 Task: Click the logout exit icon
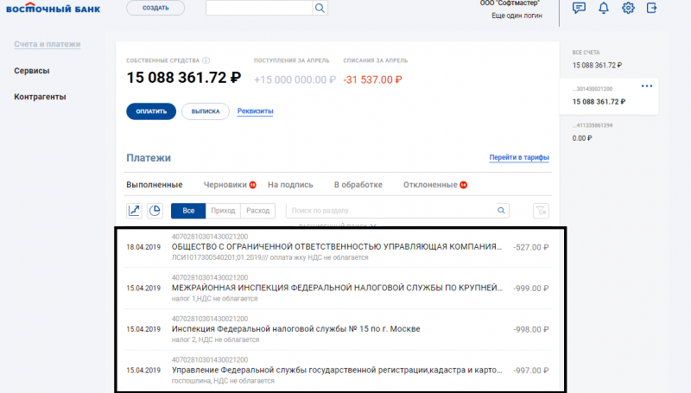pos(652,9)
